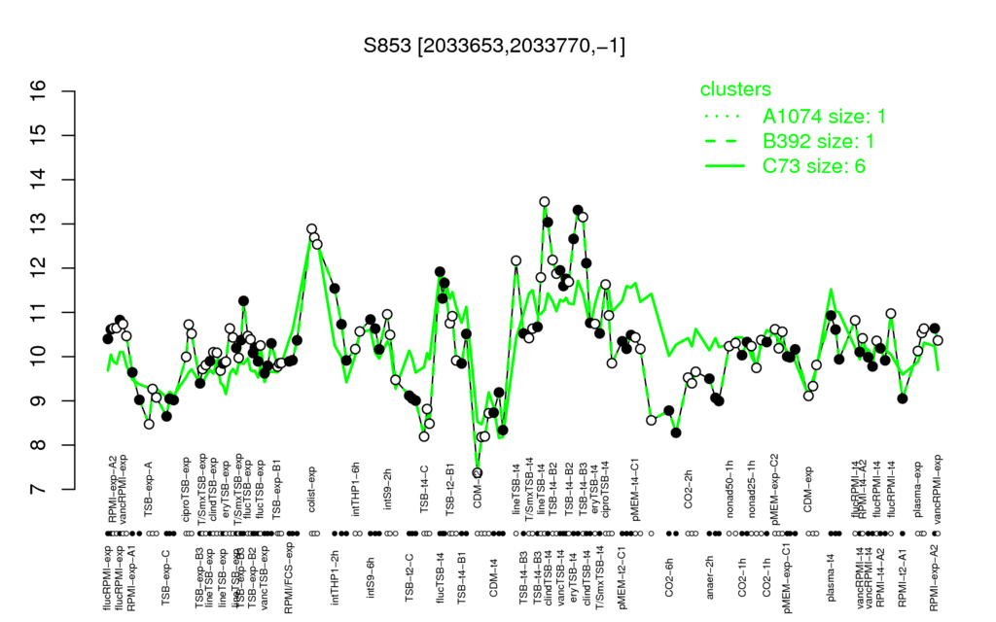
Task: Click y-axis tick label 13
Action: pyautogui.click(x=39, y=225)
